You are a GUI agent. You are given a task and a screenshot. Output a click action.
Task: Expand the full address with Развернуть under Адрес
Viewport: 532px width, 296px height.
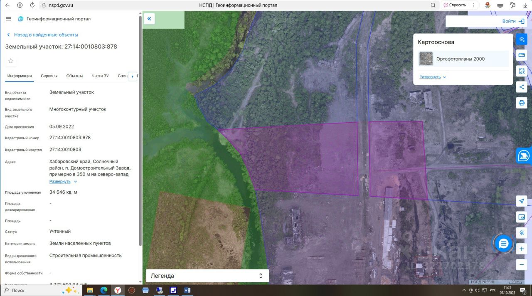tap(63, 181)
